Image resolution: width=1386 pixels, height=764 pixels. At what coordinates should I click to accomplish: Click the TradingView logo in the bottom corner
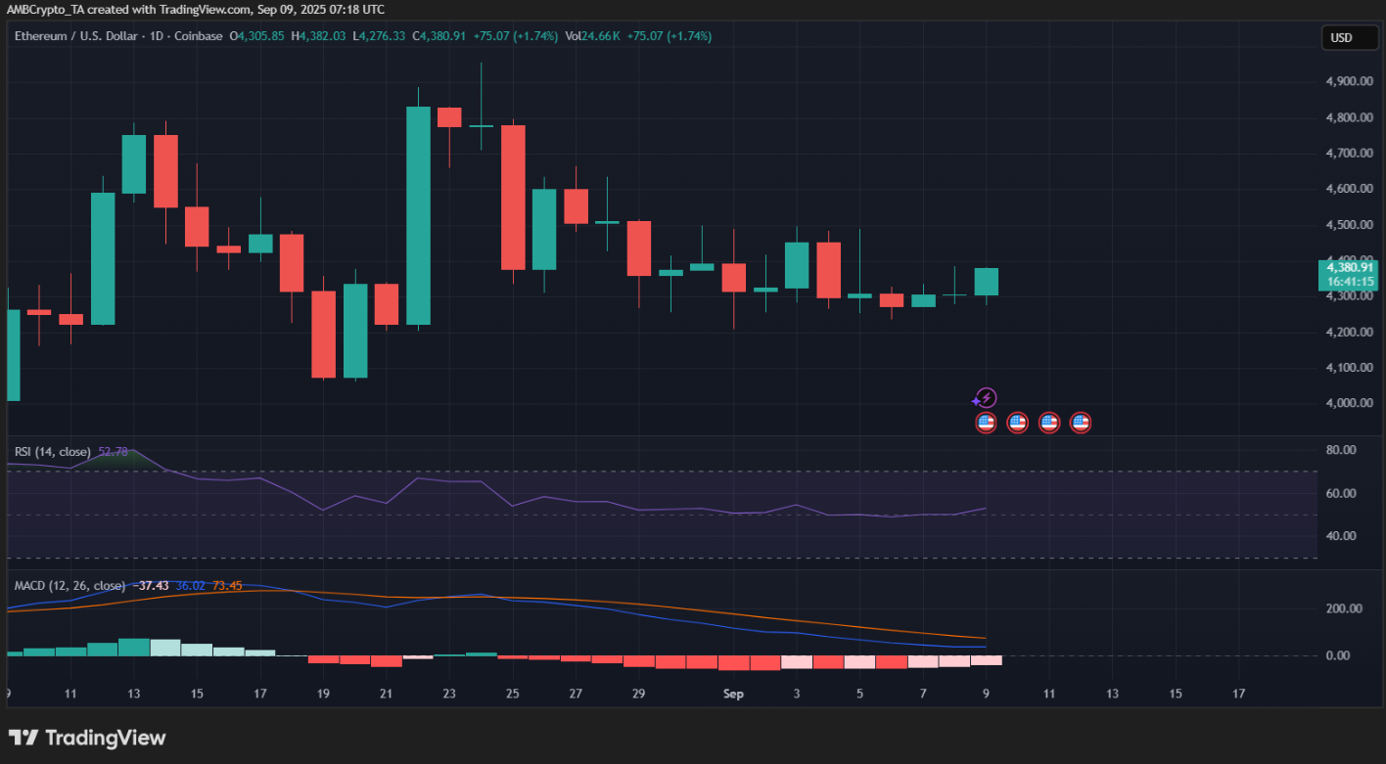tap(88, 737)
